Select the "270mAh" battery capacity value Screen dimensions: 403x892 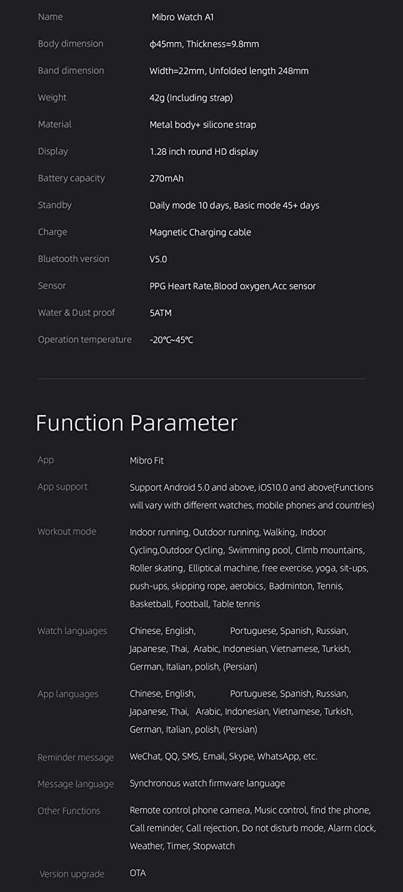pyautogui.click(x=166, y=178)
